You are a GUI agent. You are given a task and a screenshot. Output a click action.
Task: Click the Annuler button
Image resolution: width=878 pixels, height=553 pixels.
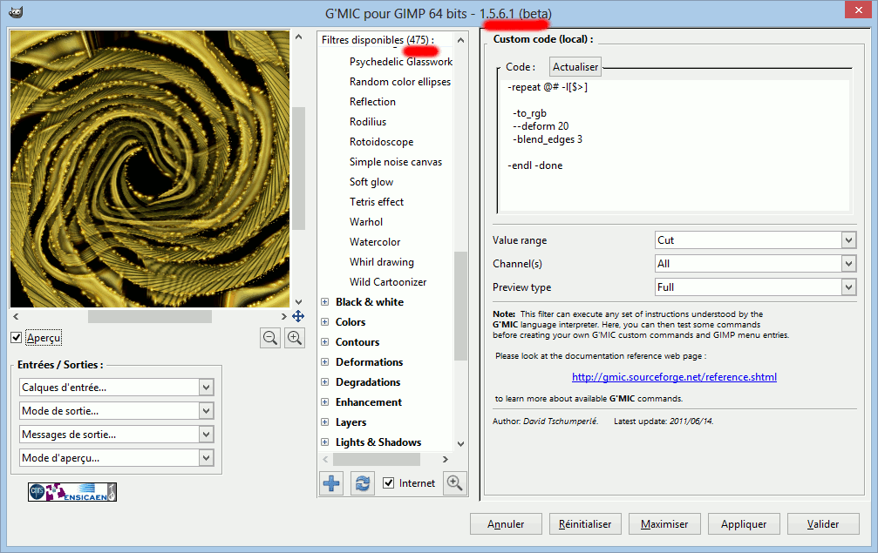coord(506,524)
